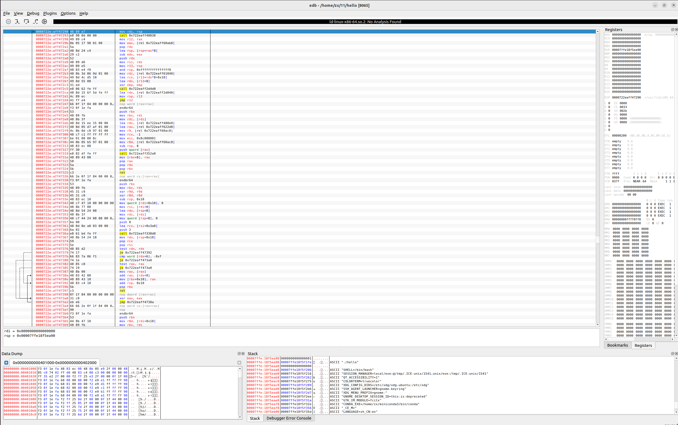Click the Pause debugger toolbar icon
The width and height of the screenshot is (678, 425).
point(8,21)
